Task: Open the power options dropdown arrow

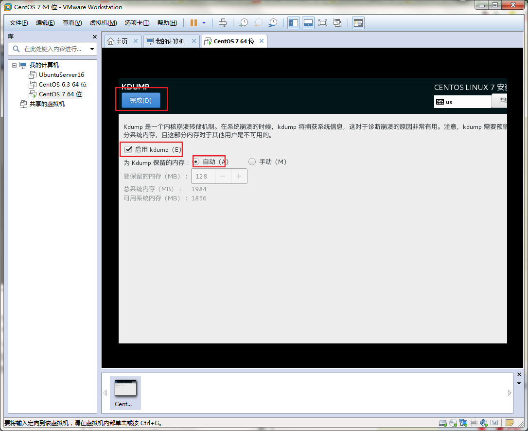Action: click(x=204, y=23)
